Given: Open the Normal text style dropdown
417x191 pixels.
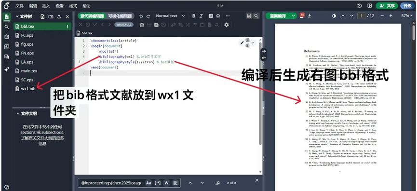Looking at the screenshot, I should [x=170, y=16].
